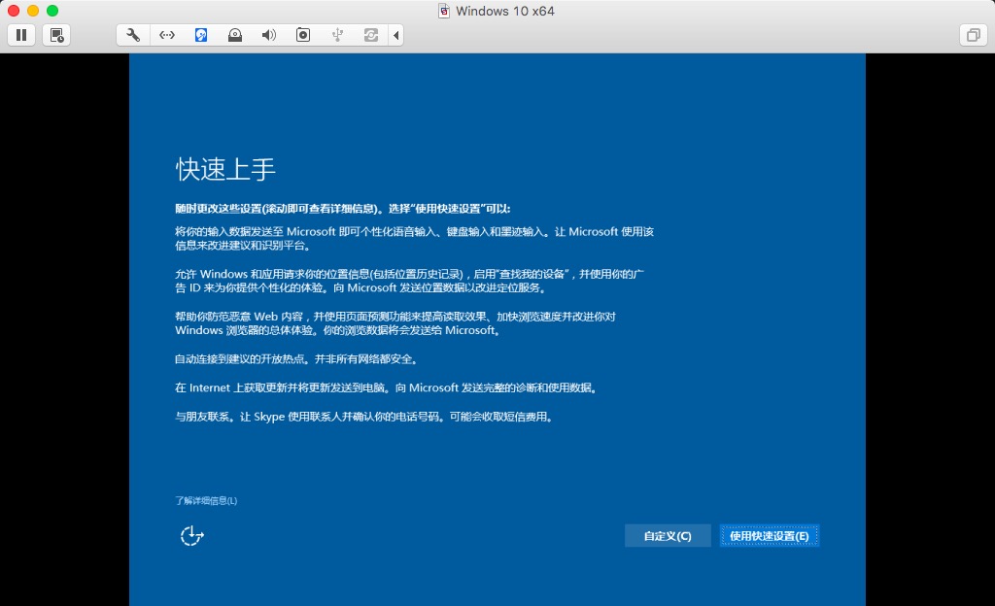Click the line starting 在 Internet 上获取更新
Screen dimensions: 995x606
coord(387,387)
